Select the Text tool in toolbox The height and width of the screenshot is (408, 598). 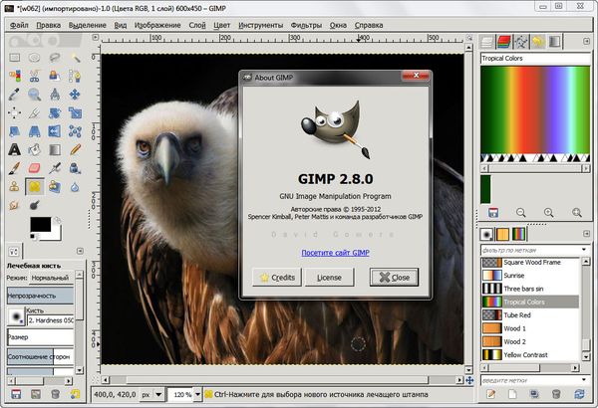click(x=14, y=149)
